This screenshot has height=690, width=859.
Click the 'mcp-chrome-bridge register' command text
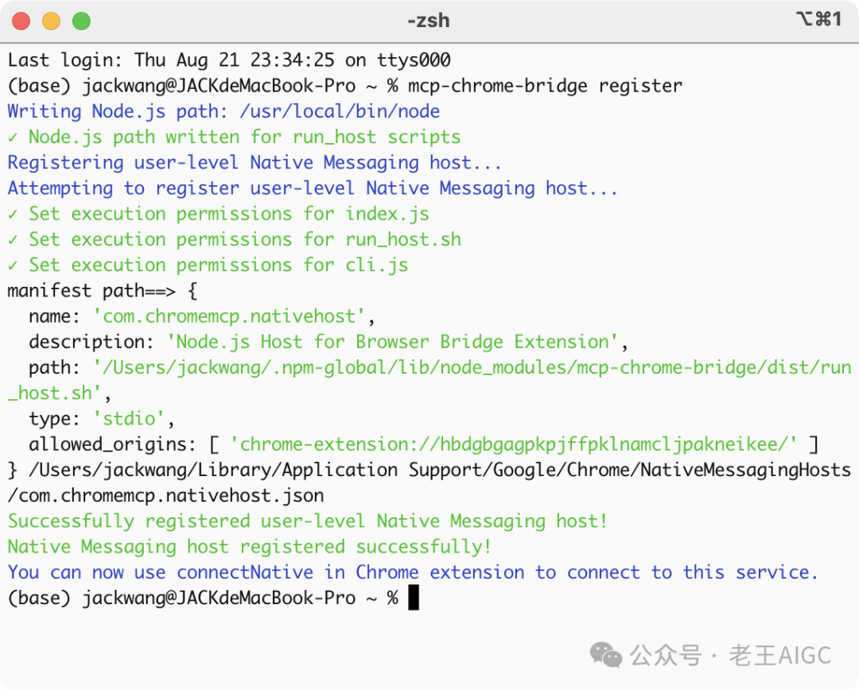[545, 85]
